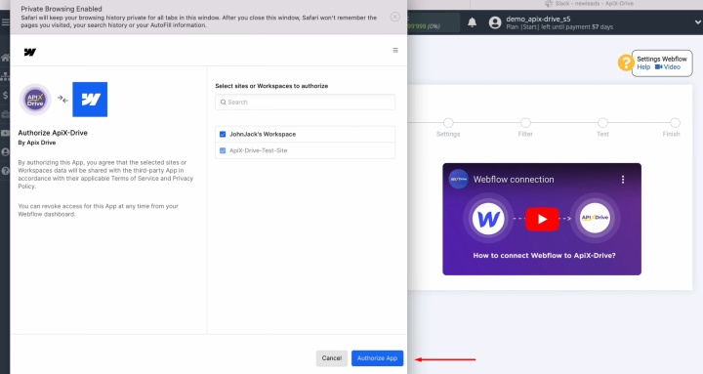Click the 'By Apix Drive' text
This screenshot has height=374, width=703.
click(37, 143)
